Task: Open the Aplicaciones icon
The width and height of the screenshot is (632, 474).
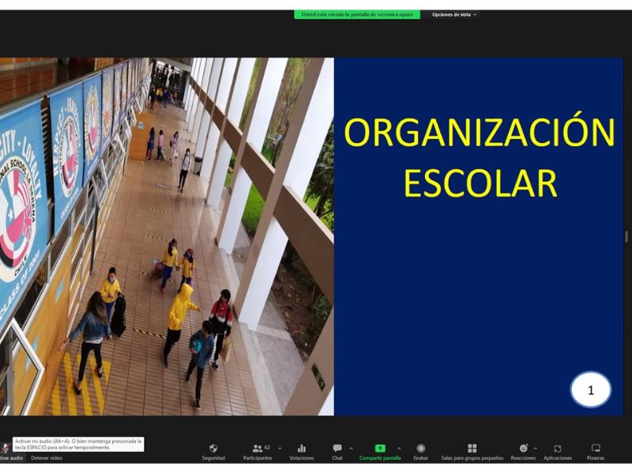Action: [558, 448]
